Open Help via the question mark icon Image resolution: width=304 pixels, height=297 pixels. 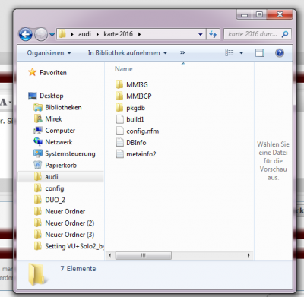280,53
